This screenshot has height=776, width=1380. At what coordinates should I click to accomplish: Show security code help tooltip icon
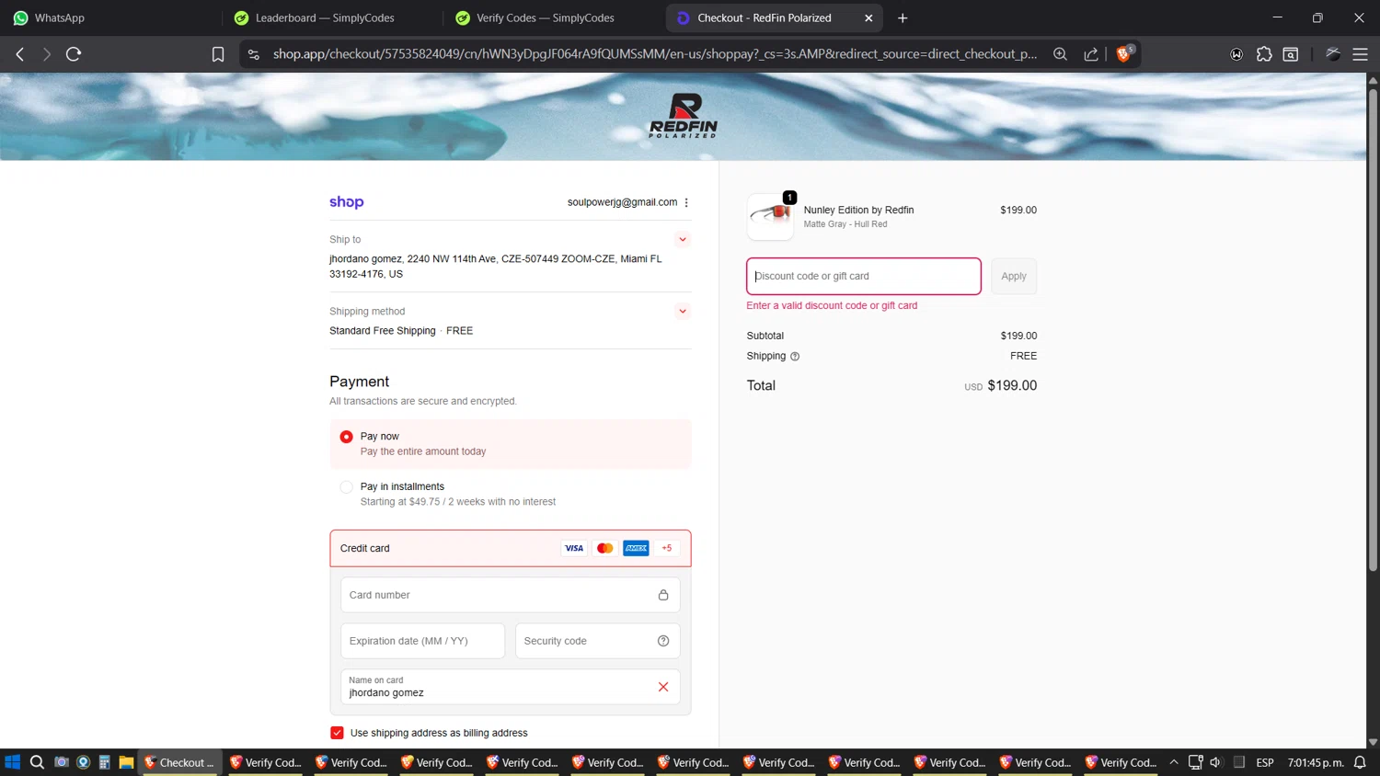click(x=663, y=641)
